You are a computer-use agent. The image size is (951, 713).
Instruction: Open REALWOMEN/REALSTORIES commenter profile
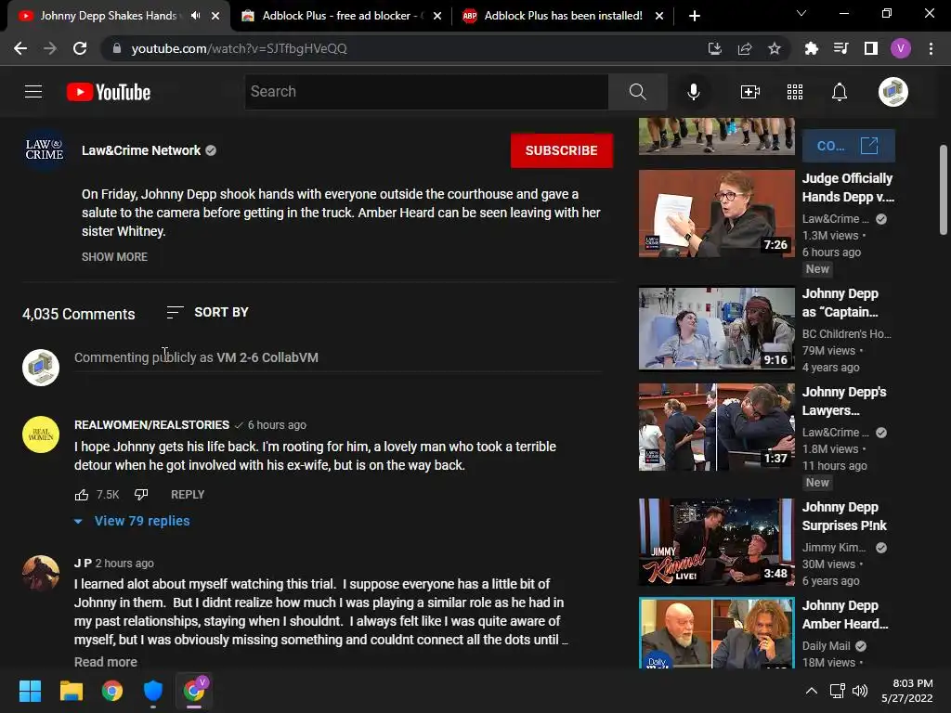click(x=151, y=425)
